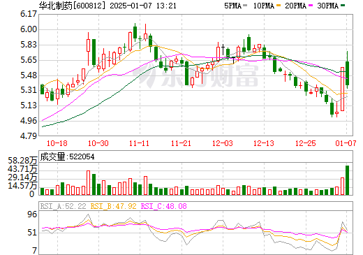The width and height of the screenshot is (363, 255).
Task: Select the 10-30 date axis label
Action: click(98, 143)
